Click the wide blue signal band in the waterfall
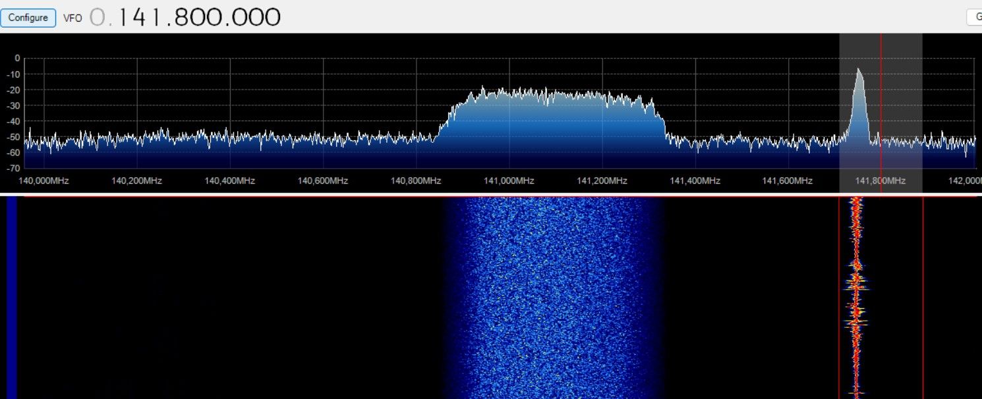The image size is (982, 399). pos(554,296)
